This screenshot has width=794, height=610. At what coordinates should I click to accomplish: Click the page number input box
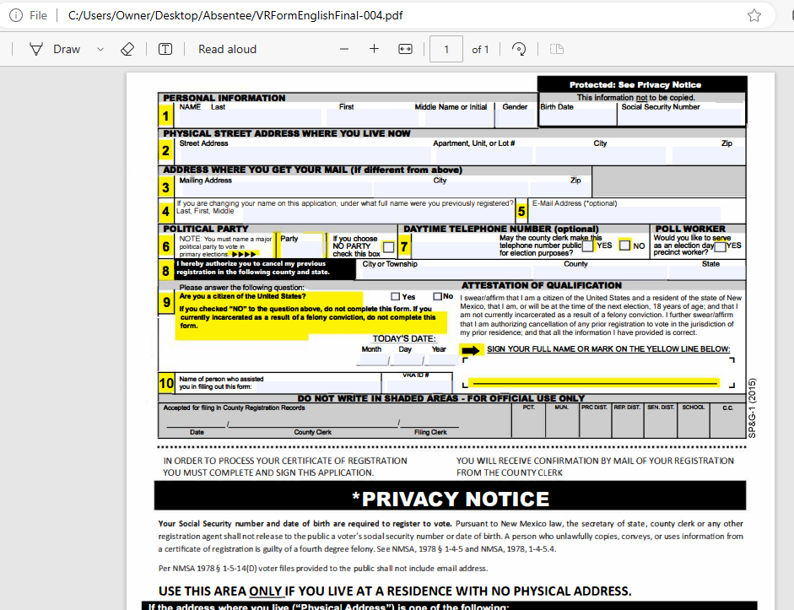tap(446, 49)
